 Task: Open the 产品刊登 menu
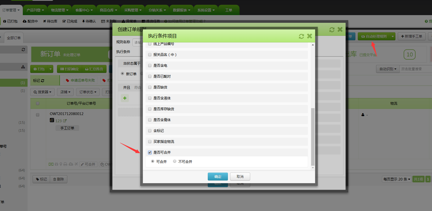coord(35,10)
